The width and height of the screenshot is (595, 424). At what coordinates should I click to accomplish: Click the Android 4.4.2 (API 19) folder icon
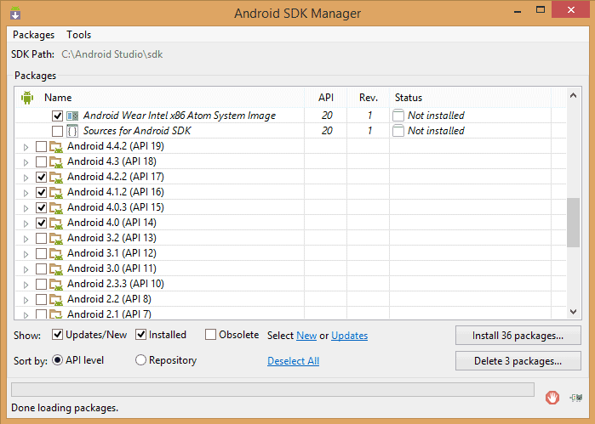pyautogui.click(x=56, y=146)
